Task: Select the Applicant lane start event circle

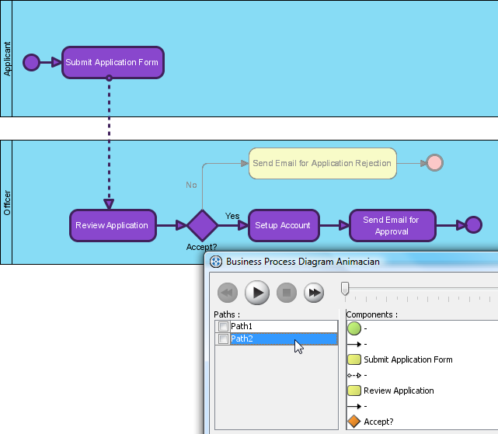Action: [31, 62]
